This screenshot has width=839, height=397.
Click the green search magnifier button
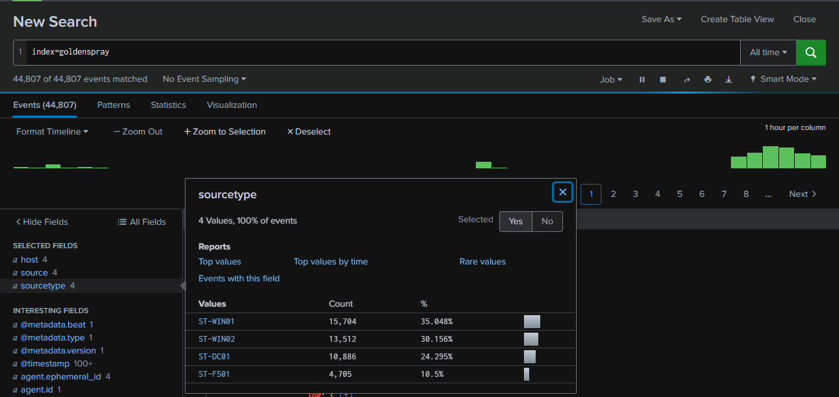click(x=810, y=53)
